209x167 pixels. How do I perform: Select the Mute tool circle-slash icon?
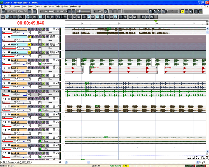pyautogui.click(x=52, y=17)
